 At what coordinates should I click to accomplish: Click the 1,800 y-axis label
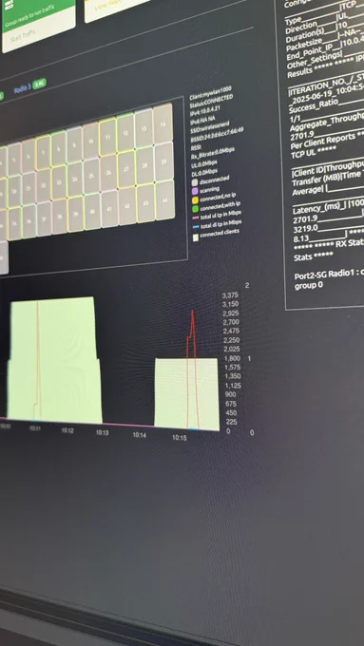tap(233, 358)
